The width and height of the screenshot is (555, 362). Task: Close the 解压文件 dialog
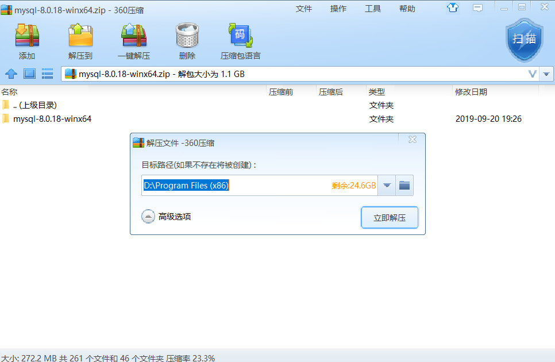tap(413, 140)
